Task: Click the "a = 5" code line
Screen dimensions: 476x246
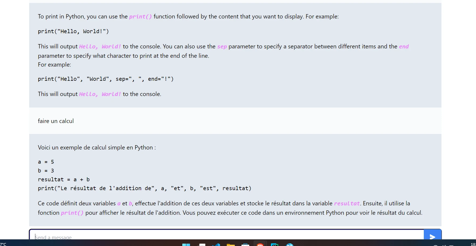Action: [46, 162]
